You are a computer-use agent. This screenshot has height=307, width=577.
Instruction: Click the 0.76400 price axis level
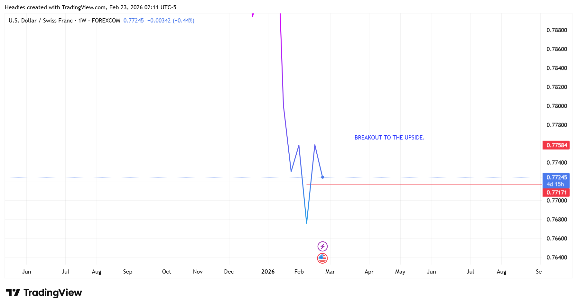557,257
